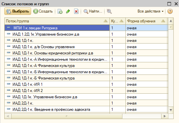Click the cancel search magnifier icon

point(109,12)
